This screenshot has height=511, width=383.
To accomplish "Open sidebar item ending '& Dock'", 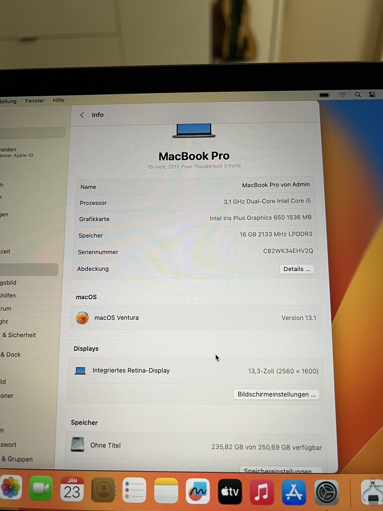I will pyautogui.click(x=11, y=355).
